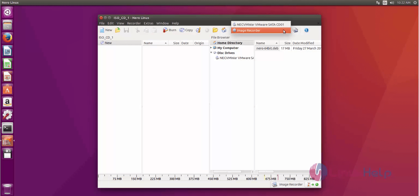Collapse Disc Drives tree node arrow
The image size is (419, 196).
[x=211, y=53]
